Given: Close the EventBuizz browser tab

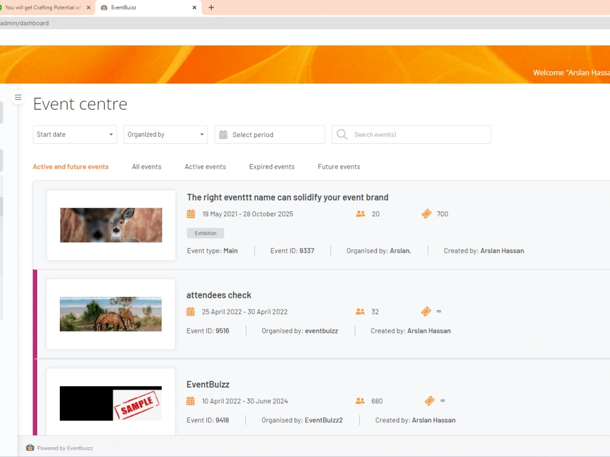Looking at the screenshot, I should coord(195,7).
